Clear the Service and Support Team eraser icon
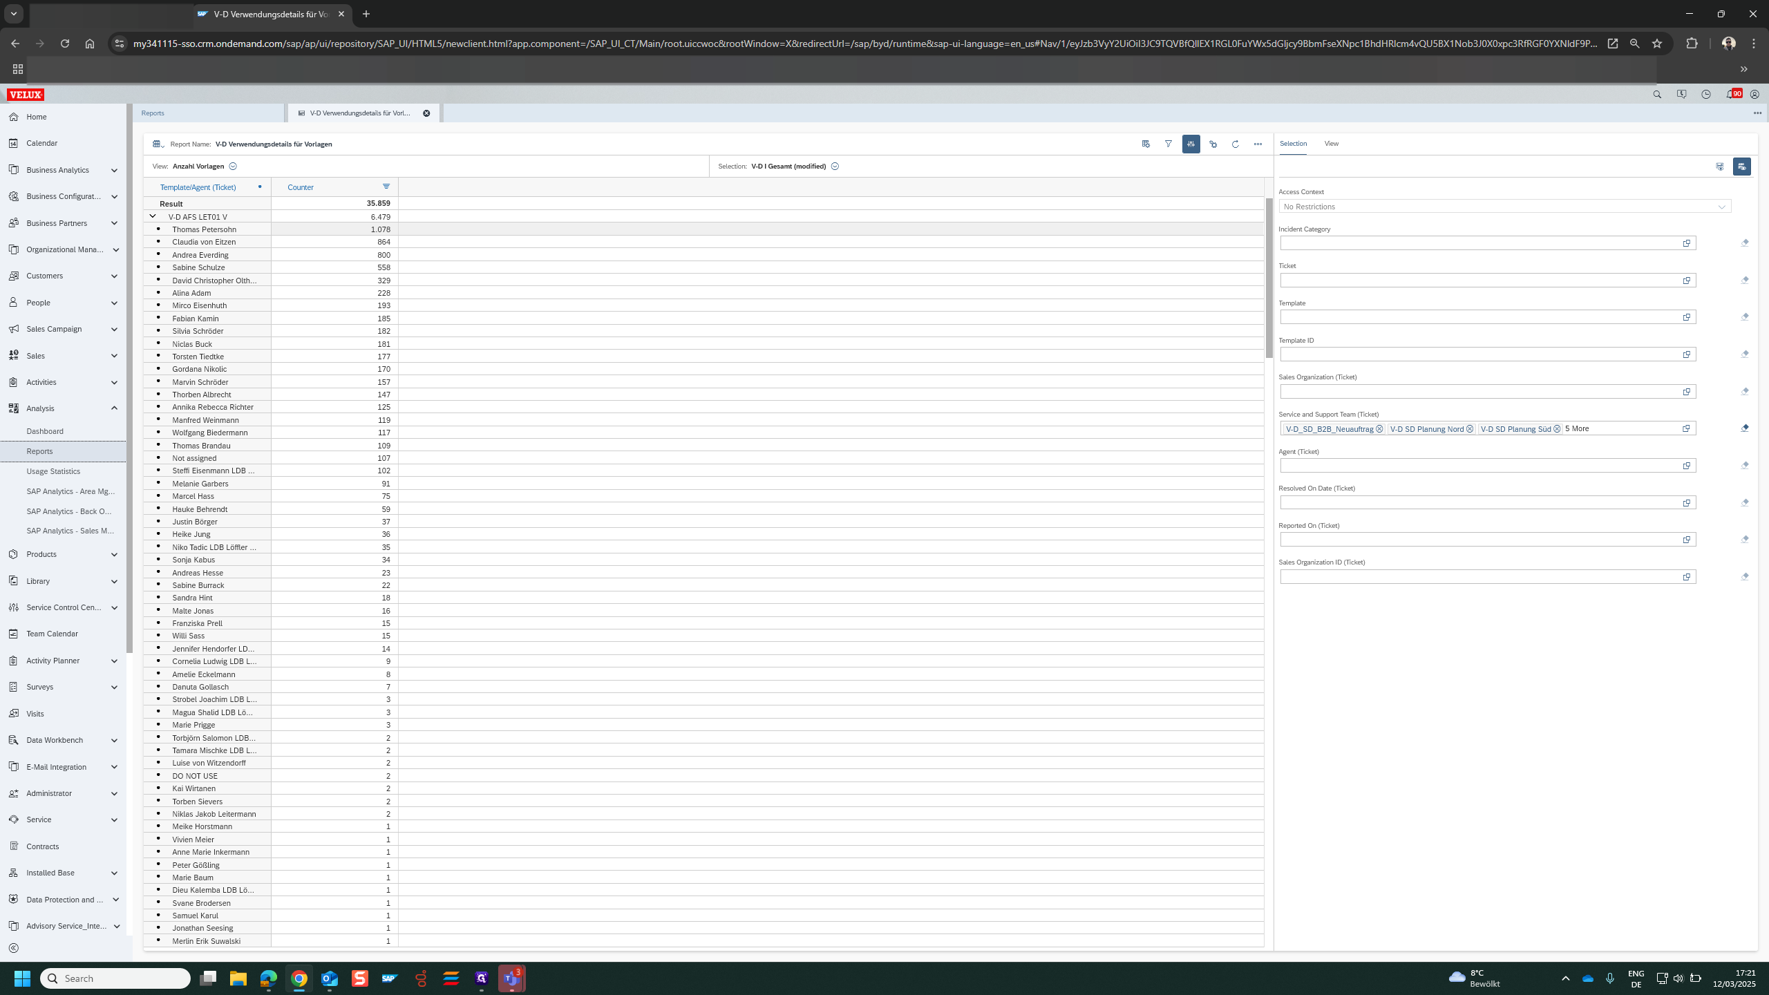Screen dimensions: 1769x995 (x=1744, y=428)
